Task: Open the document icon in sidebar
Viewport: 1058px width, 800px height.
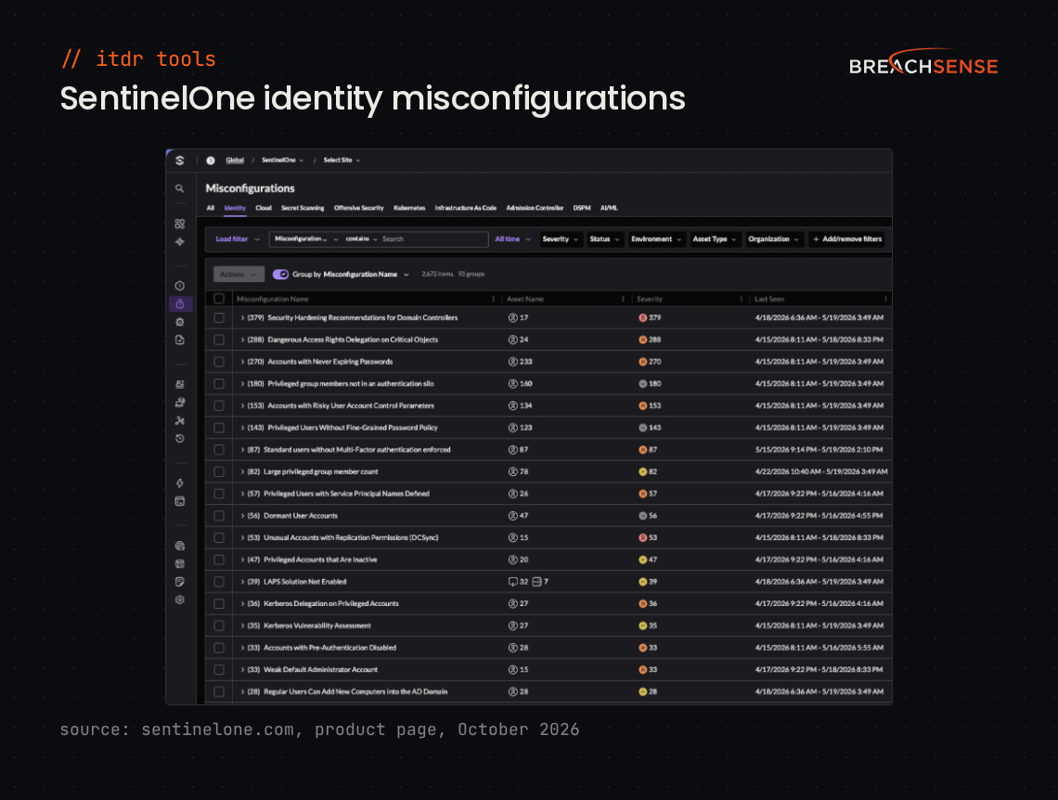Action: pos(179,340)
